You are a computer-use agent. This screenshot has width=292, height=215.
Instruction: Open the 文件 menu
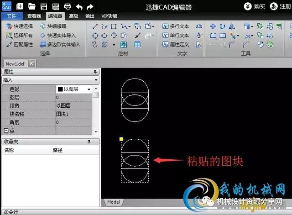click(11, 16)
